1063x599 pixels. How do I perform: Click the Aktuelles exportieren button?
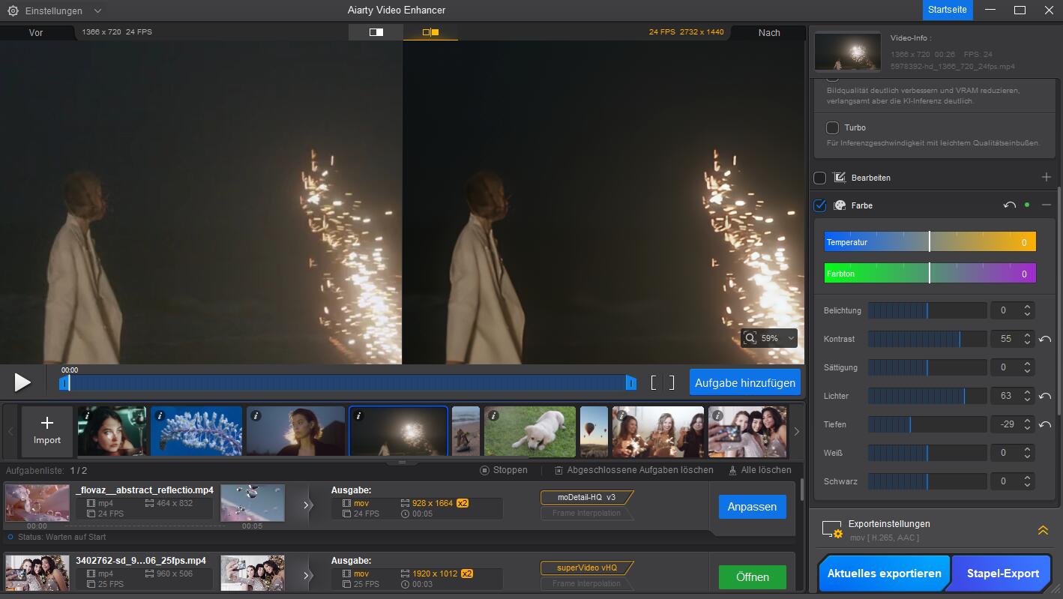(884, 574)
